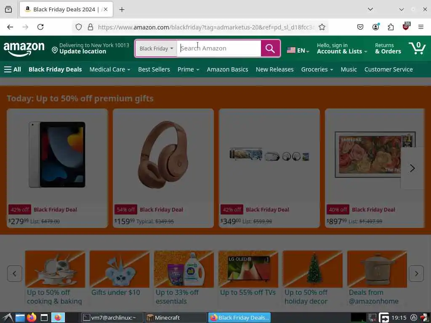
Task: Open Up to 50% off cooking & baking
Action: (x=55, y=278)
